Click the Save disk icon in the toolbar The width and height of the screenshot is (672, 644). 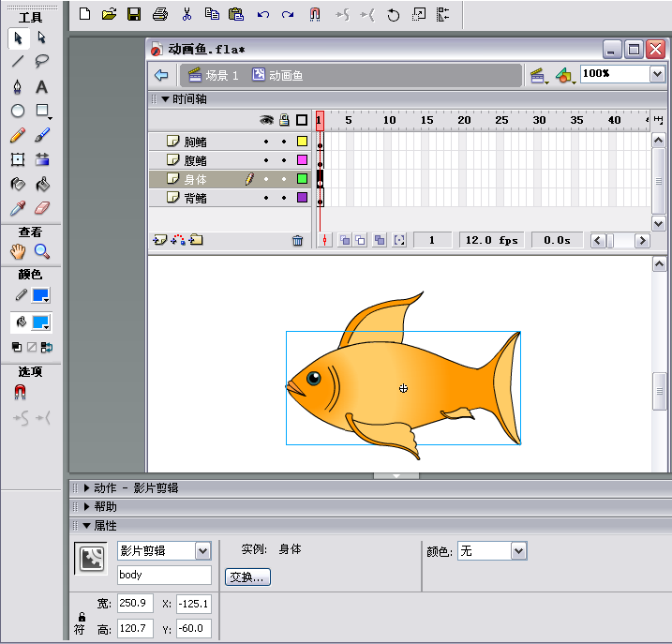[134, 14]
